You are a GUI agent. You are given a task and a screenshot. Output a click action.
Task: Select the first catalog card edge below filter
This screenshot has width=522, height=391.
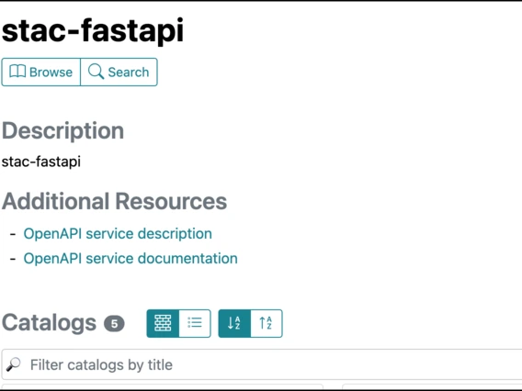pyautogui.click(x=162, y=387)
